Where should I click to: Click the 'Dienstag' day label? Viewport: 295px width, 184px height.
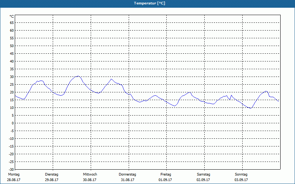tap(52, 174)
